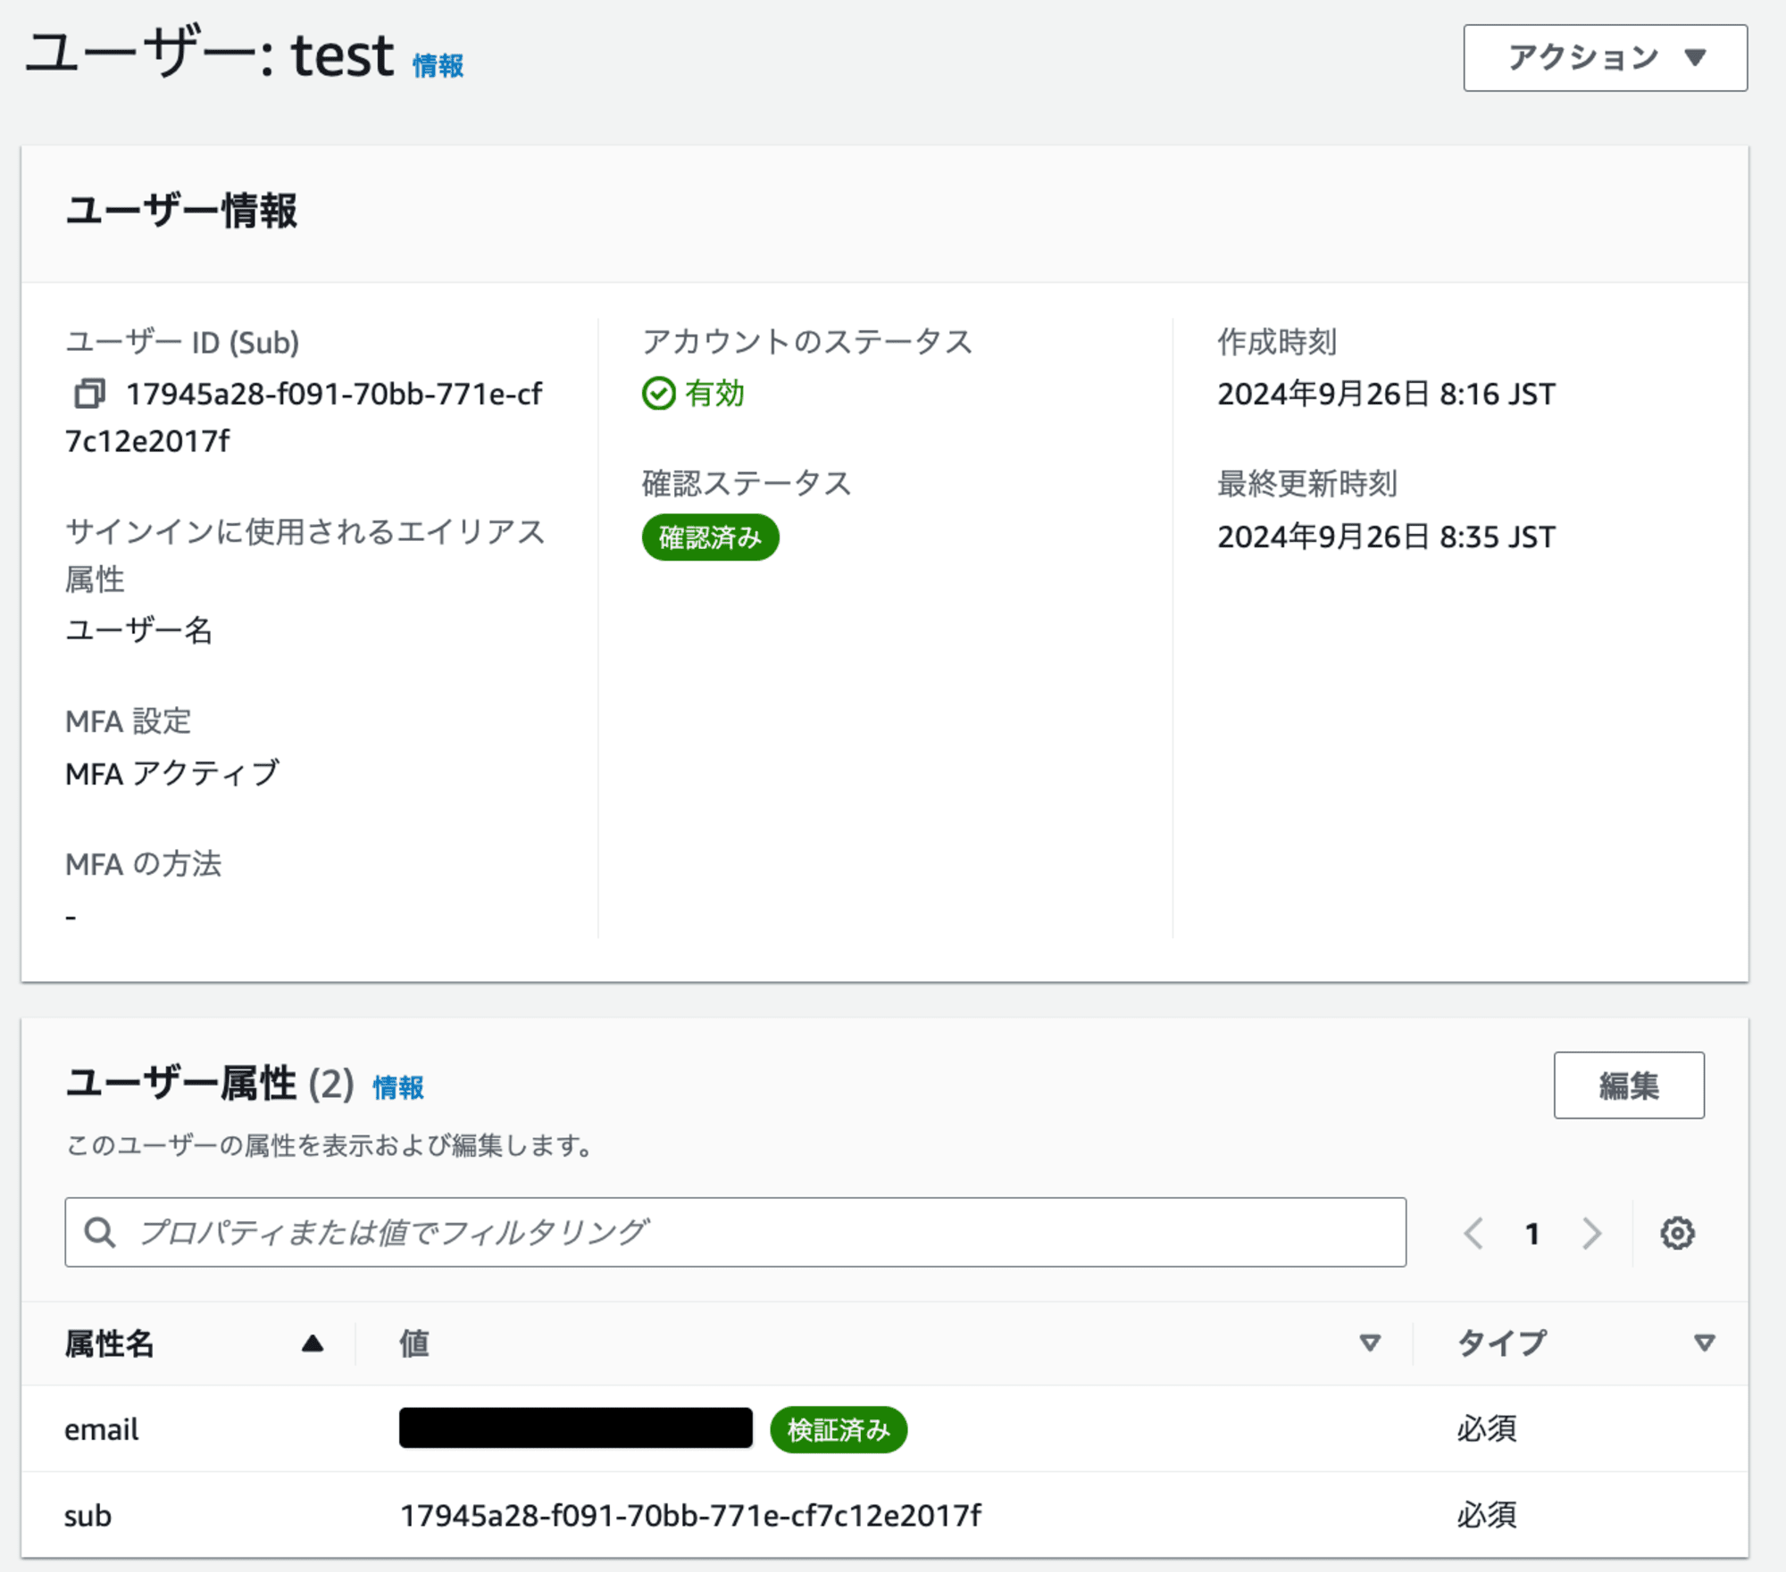Image resolution: width=1786 pixels, height=1572 pixels.
Task: Click the ユーザー情報 panel heading
Action: click(181, 212)
